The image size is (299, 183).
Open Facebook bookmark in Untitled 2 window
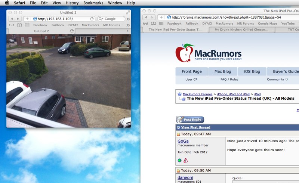tap(40, 25)
